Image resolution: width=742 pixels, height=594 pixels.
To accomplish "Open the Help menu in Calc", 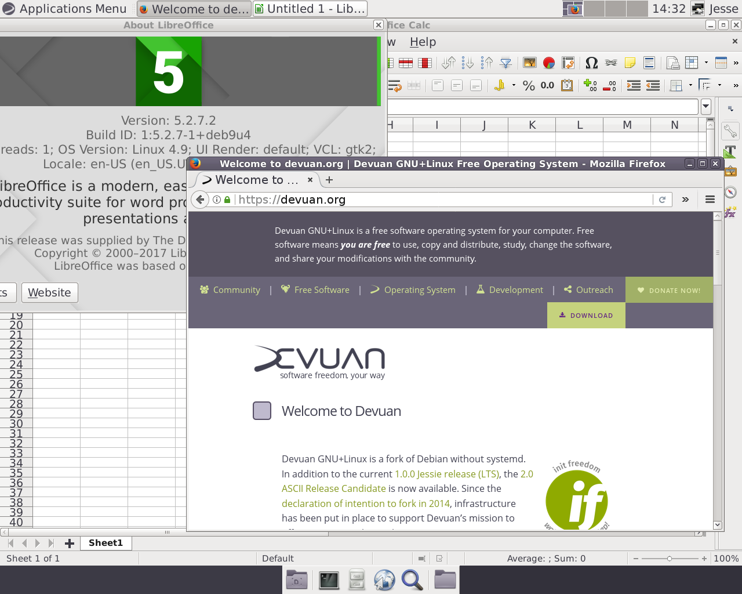I will pyautogui.click(x=423, y=42).
